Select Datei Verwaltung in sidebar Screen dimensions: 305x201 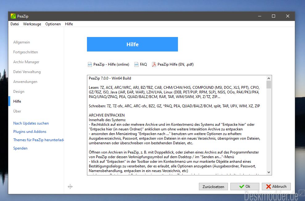(27, 72)
